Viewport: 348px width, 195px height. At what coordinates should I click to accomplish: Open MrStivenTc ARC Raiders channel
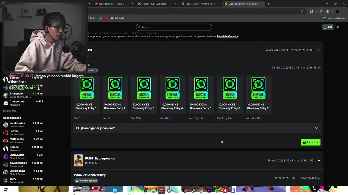23,141
